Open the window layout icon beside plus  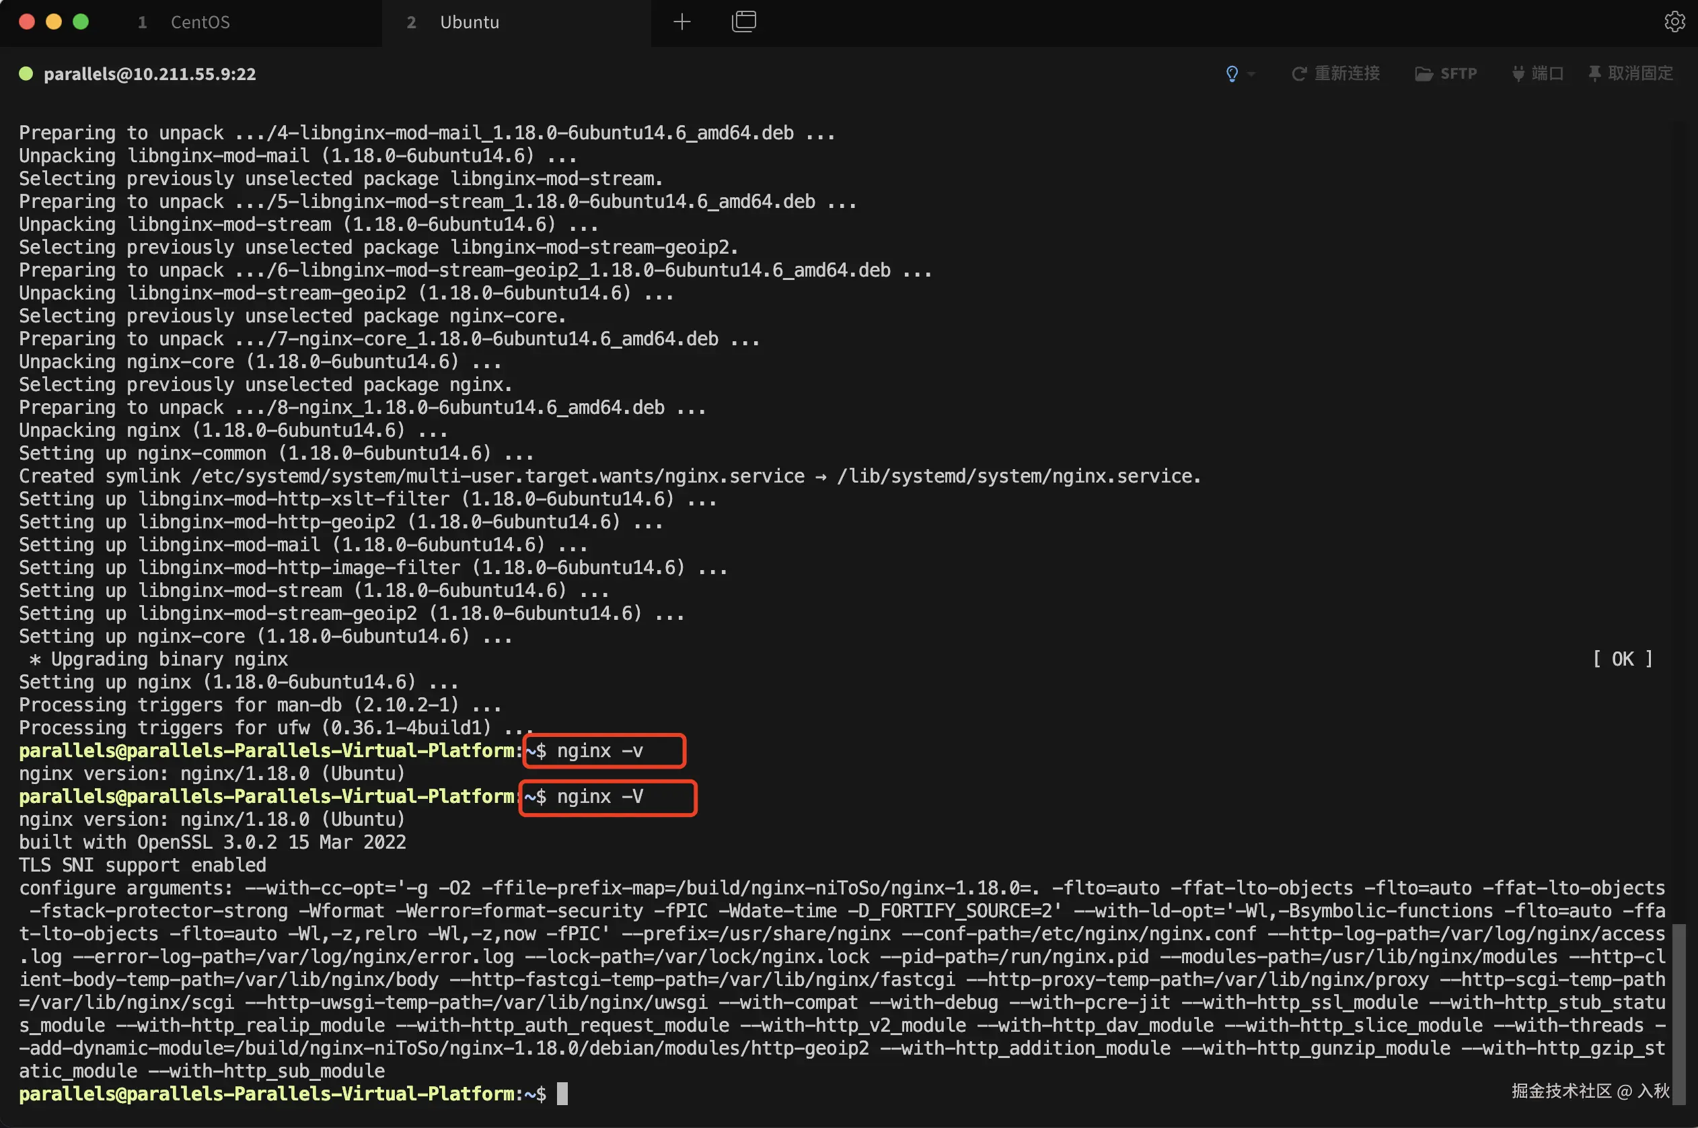[x=743, y=22]
